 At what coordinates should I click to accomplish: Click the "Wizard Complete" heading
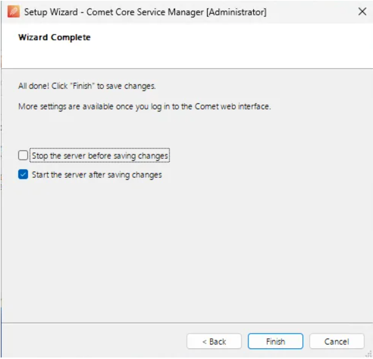(x=54, y=38)
